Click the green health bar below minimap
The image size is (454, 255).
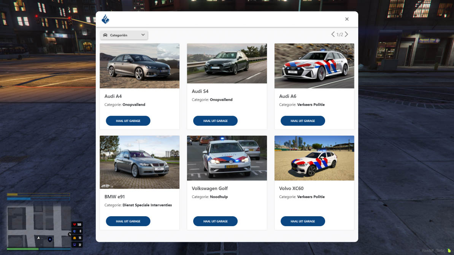coord(22,249)
